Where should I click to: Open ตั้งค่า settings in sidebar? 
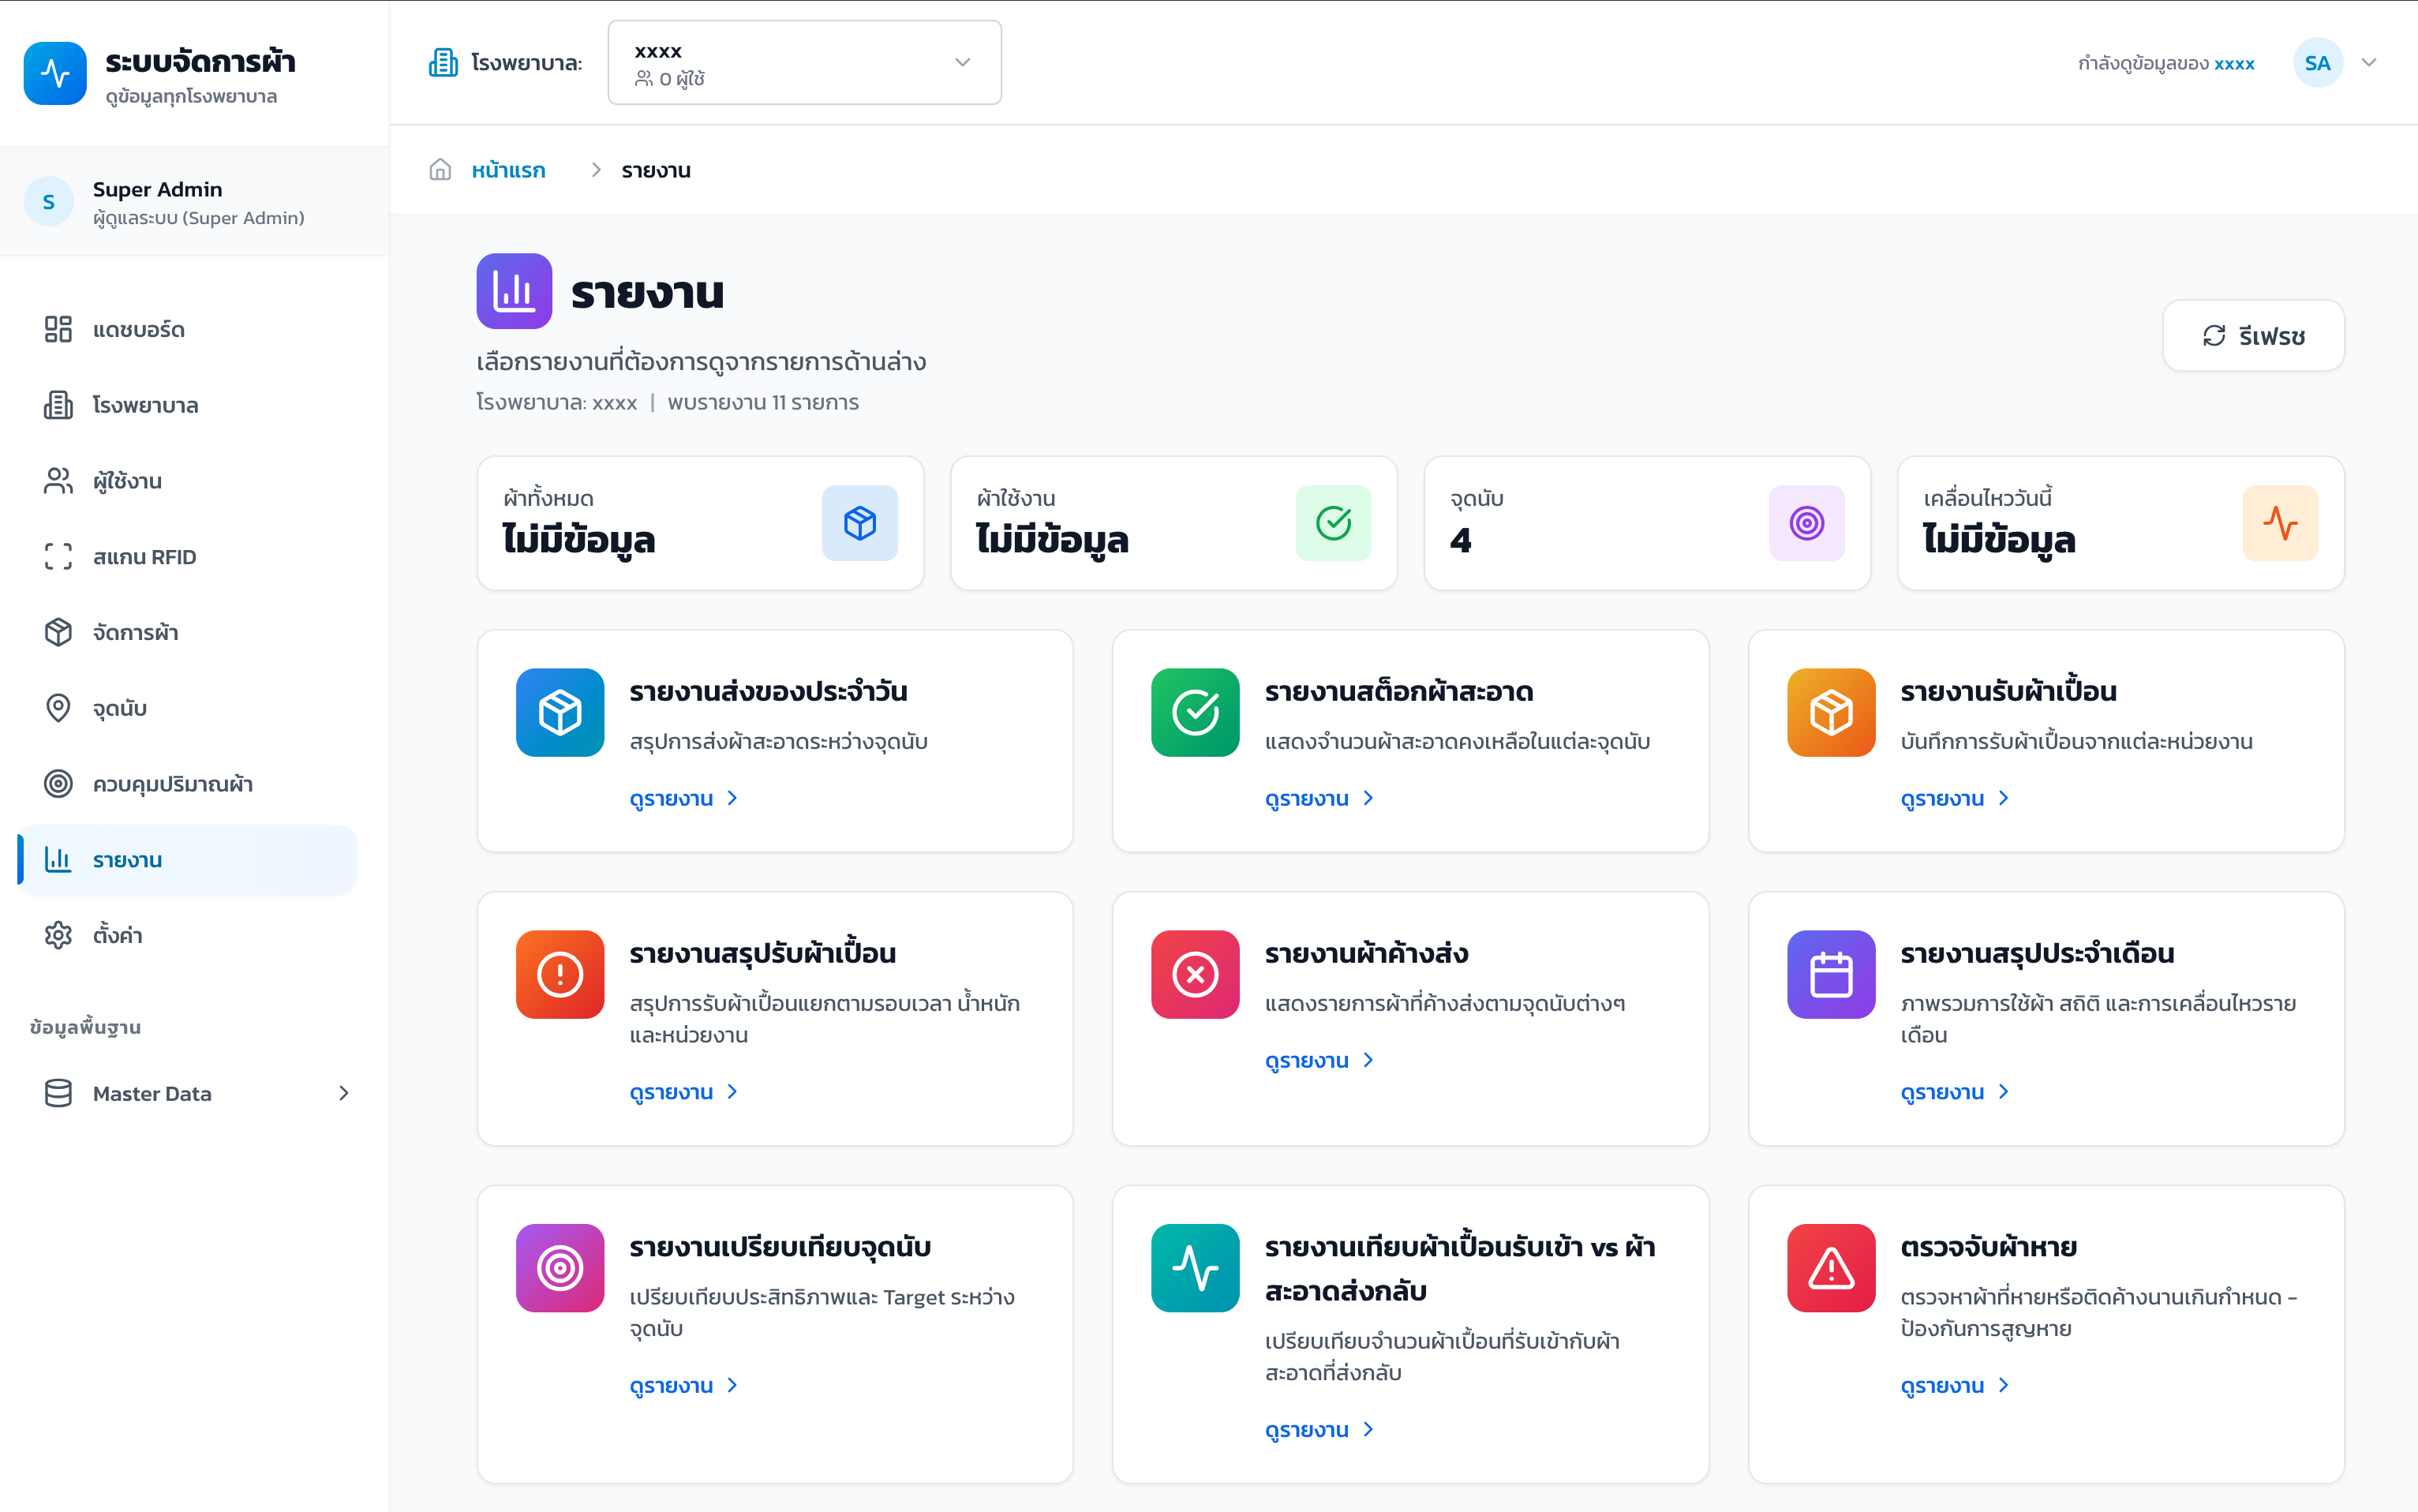coord(117,935)
